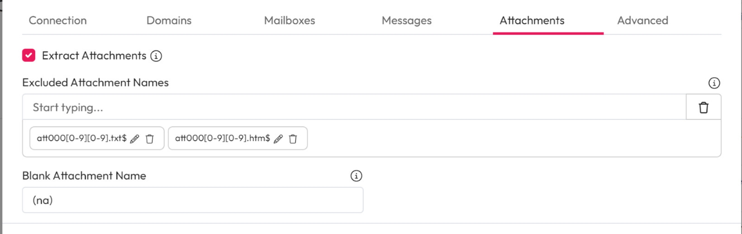Open the Domains tab
Image resolution: width=742 pixels, height=234 pixels.
point(169,21)
